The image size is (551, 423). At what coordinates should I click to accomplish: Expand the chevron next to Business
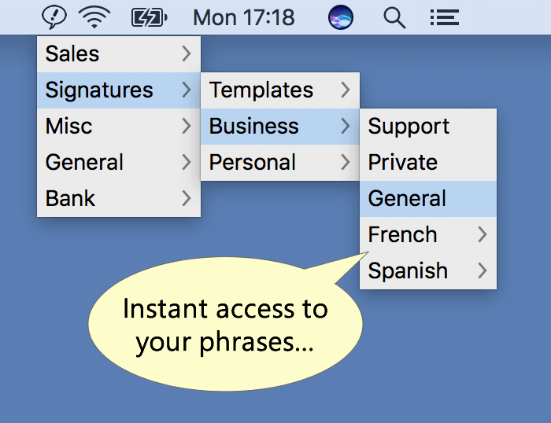[346, 127]
